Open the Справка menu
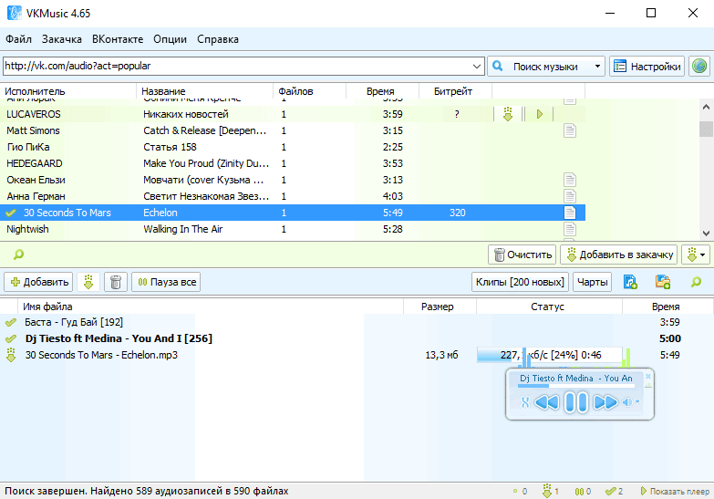 [218, 39]
